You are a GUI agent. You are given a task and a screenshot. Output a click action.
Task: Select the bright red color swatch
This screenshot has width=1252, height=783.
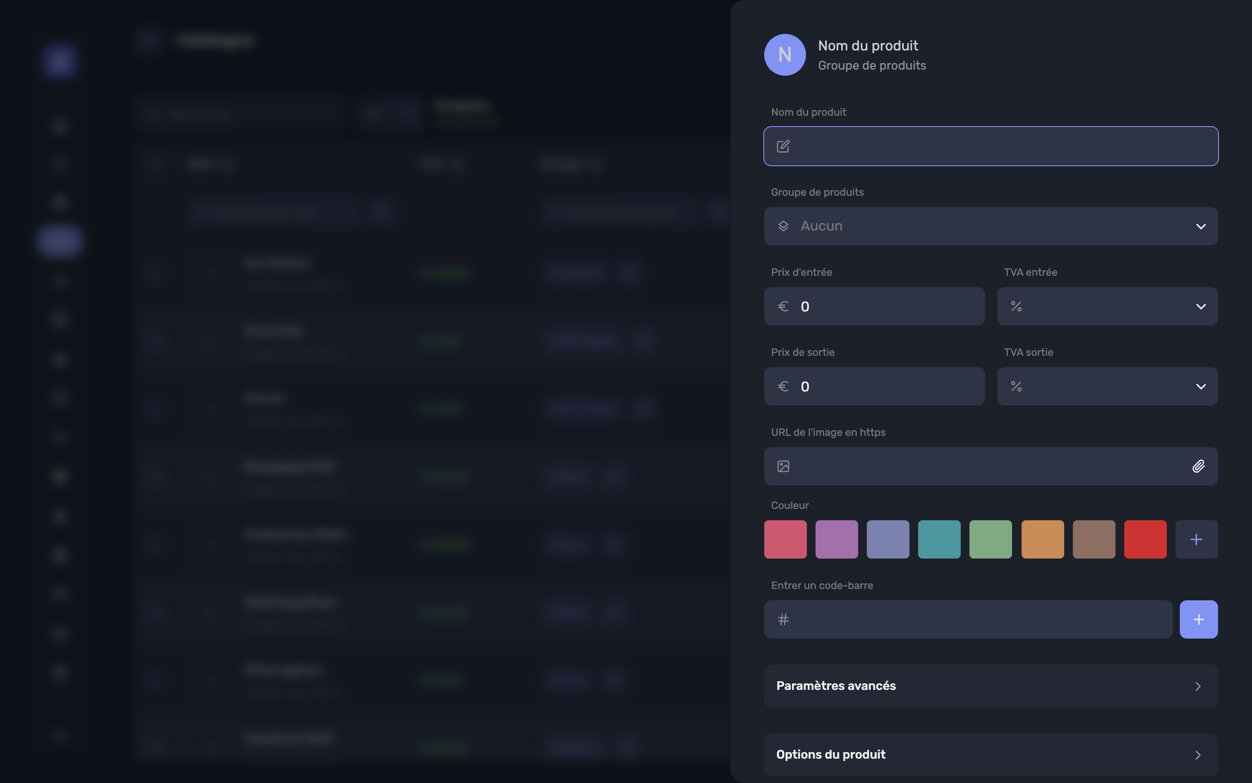coord(1145,539)
